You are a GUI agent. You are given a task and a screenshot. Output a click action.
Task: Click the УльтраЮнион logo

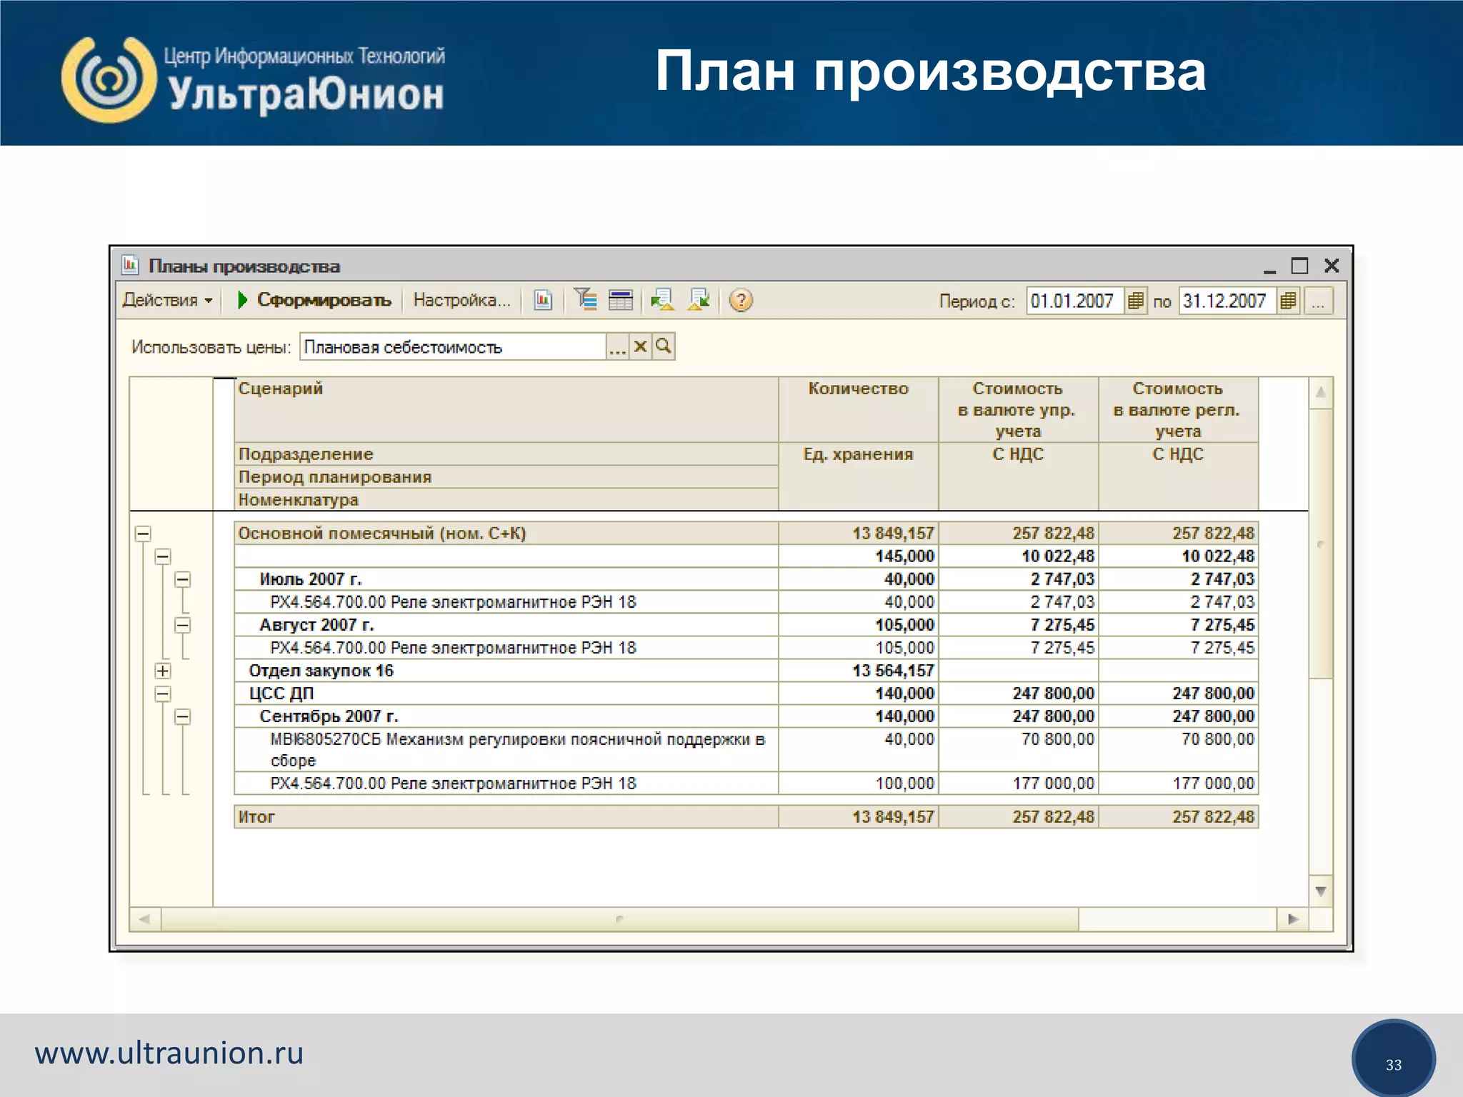pyautogui.click(x=253, y=79)
